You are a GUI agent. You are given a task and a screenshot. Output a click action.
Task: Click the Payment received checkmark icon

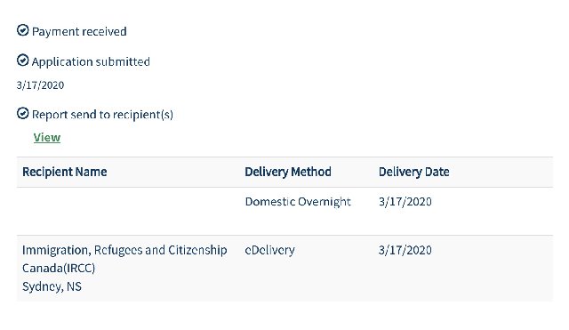pyautogui.click(x=22, y=30)
